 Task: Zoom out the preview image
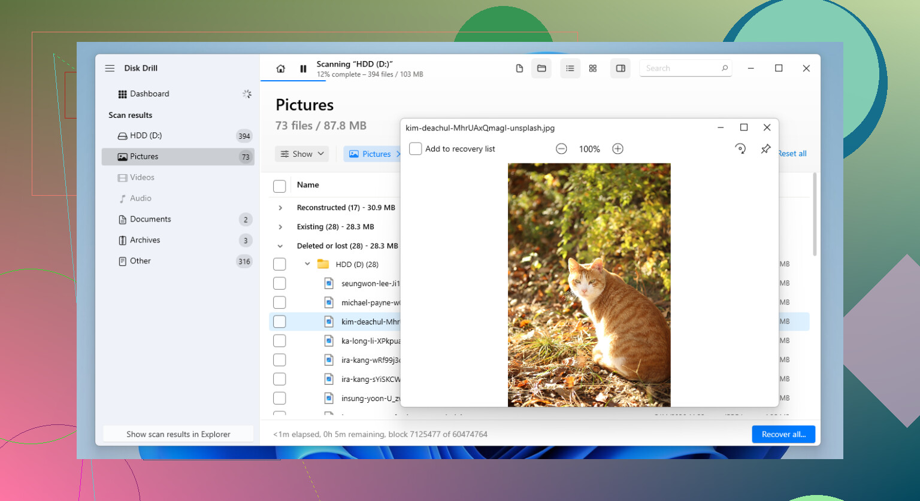click(x=561, y=149)
